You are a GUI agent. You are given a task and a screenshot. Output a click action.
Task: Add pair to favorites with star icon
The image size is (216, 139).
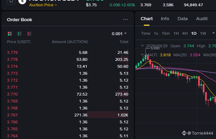point(11,1)
